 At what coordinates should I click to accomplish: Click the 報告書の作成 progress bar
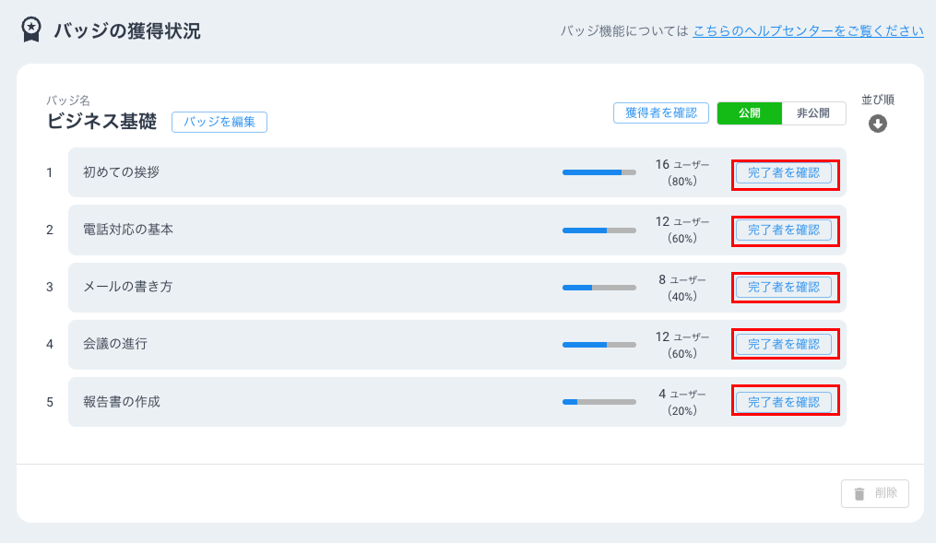599,402
